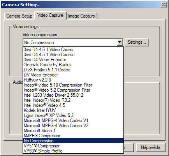
Task: Select Microsoft MPEG-4 Video Codec V2
Action: click(x=73, y=126)
